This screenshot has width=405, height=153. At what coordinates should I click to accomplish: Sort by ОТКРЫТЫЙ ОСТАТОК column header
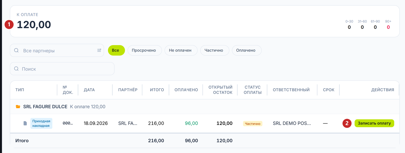[220, 90]
